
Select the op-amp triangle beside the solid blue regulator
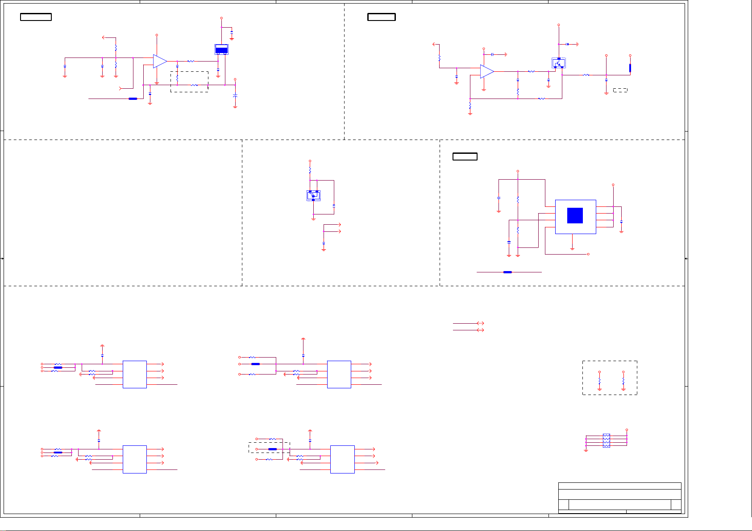tap(160, 61)
